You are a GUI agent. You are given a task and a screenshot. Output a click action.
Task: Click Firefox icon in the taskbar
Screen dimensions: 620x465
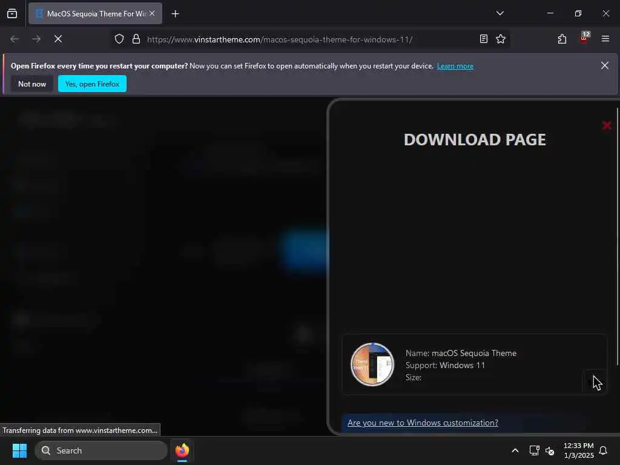click(182, 450)
